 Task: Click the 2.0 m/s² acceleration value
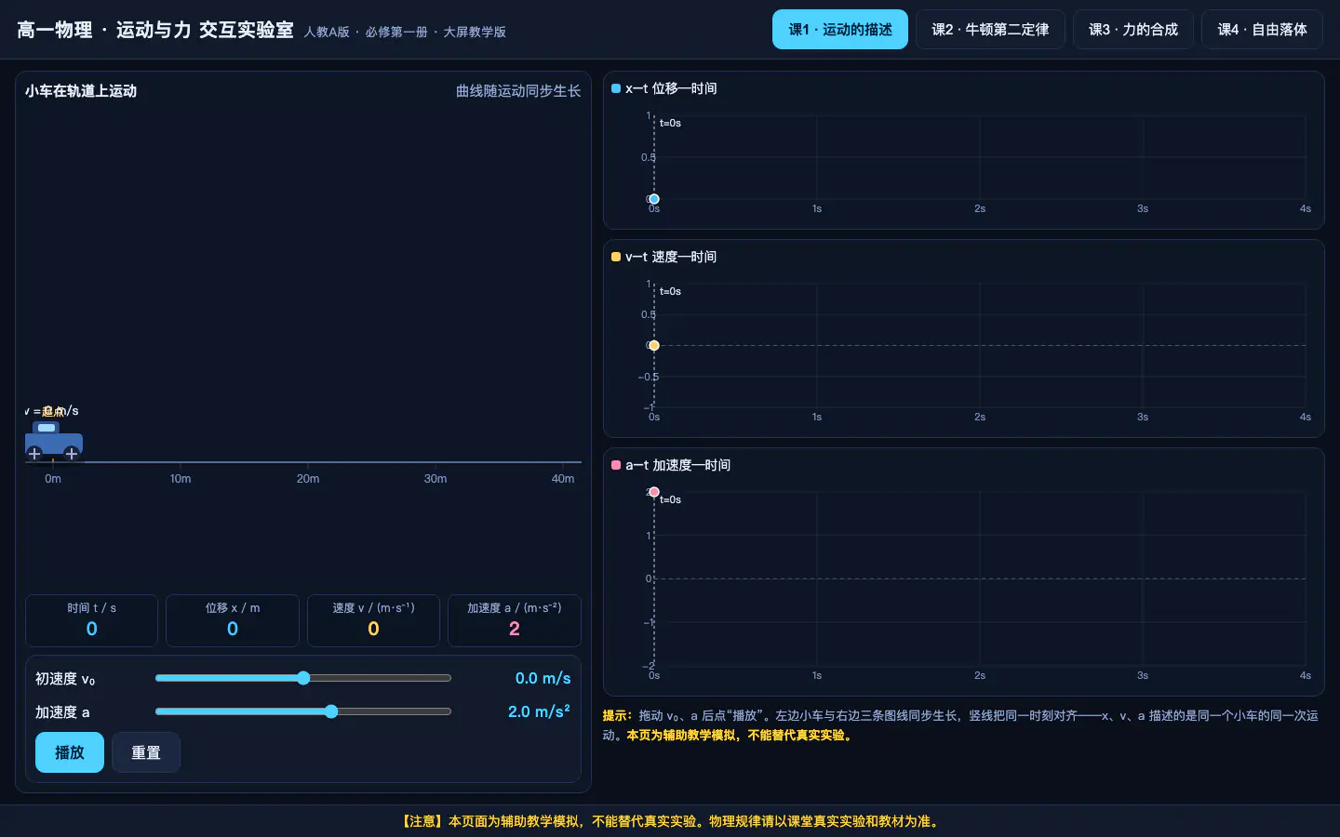pos(539,711)
